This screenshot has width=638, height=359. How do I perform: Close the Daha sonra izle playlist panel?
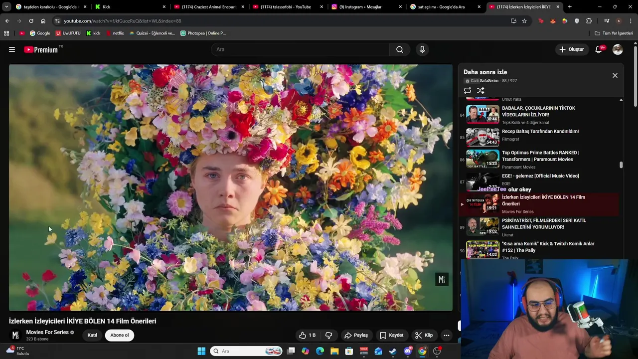tap(615, 75)
